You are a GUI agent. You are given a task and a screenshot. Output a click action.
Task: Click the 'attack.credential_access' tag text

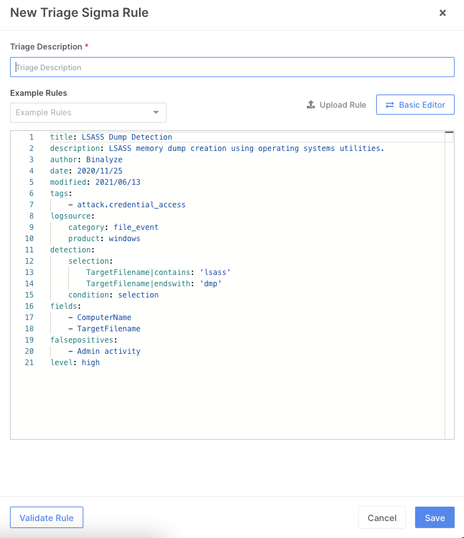point(131,204)
